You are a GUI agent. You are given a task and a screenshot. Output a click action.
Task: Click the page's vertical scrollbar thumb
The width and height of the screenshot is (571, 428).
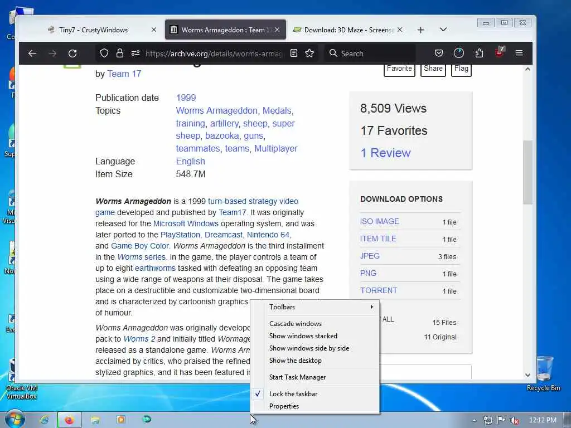(x=528, y=172)
